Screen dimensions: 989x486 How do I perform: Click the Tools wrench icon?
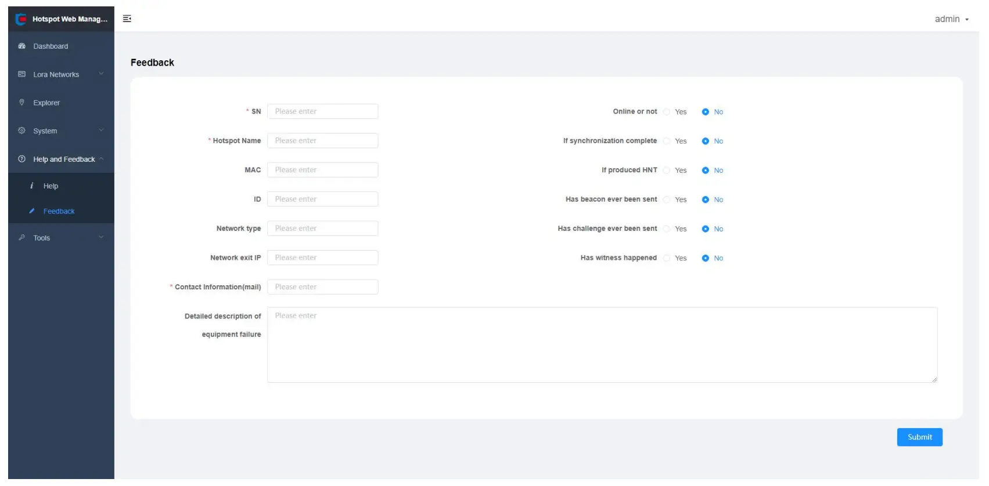tap(22, 237)
